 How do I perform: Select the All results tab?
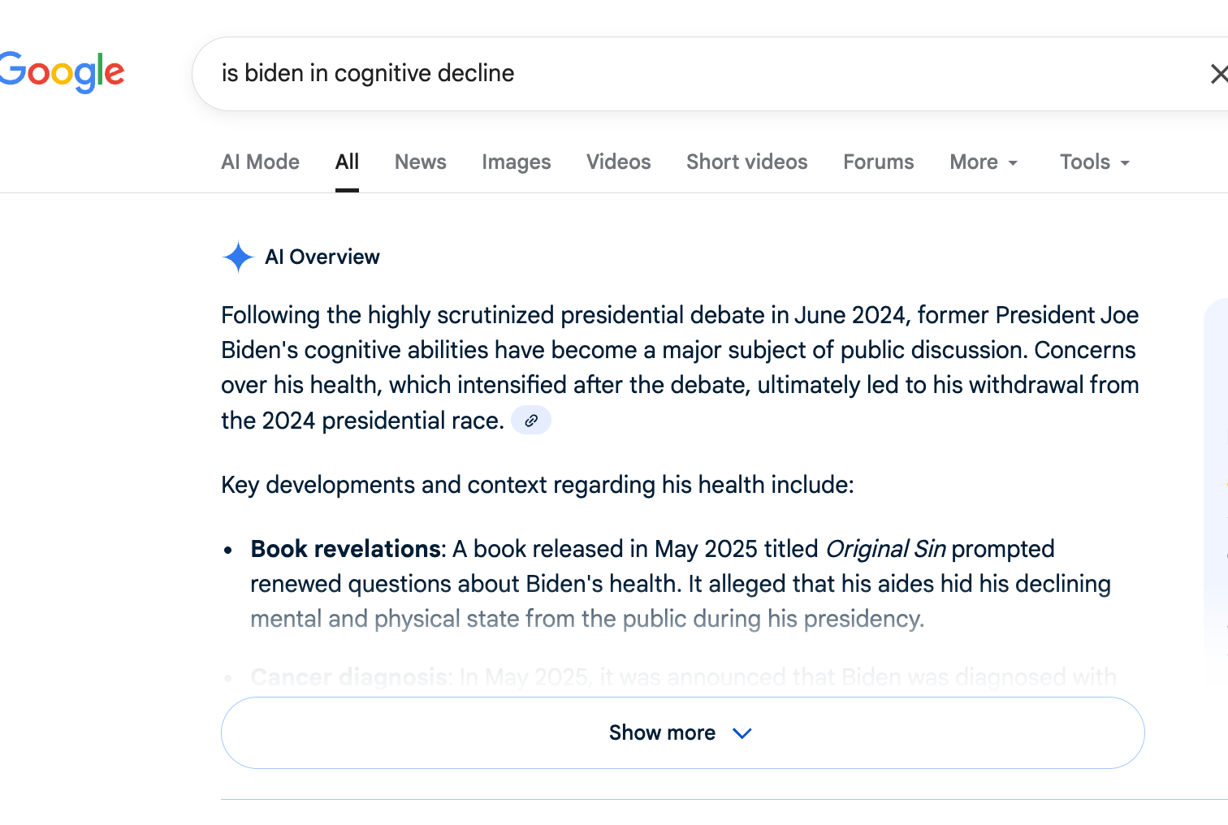click(x=347, y=162)
